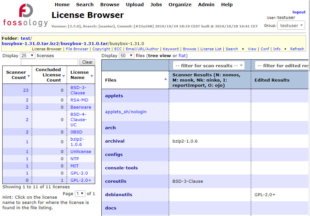Switch to File Browser view

[x=77, y=49]
